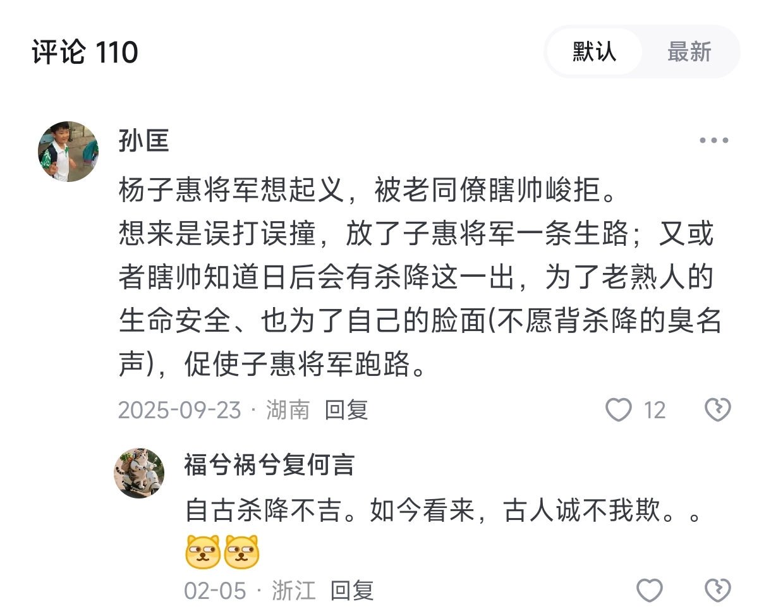The image size is (771, 616).
Task: Open the three-dot menu on 孙匡's comment
Action: point(714,140)
